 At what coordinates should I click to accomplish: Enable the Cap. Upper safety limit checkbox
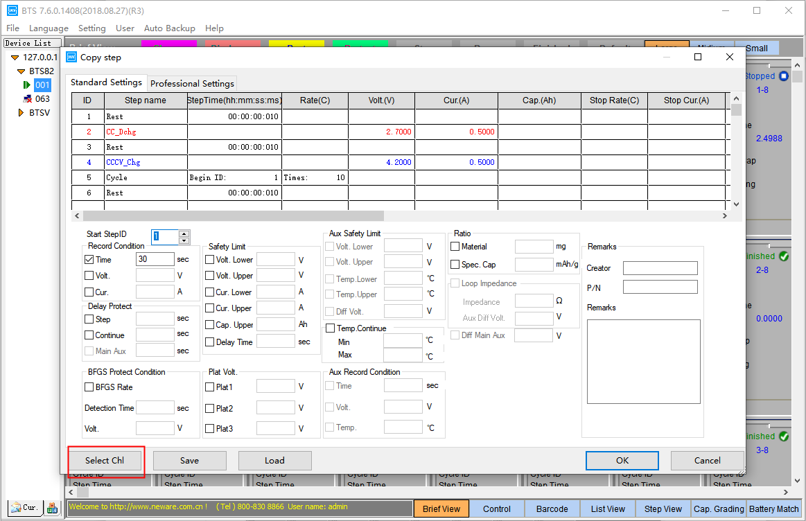210,325
